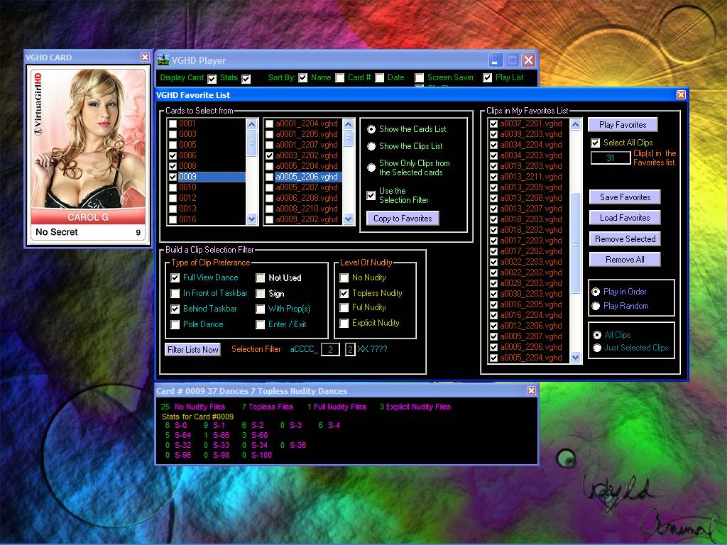727x545 pixels.
Task: Click the Copy to Favorites button
Action: pyautogui.click(x=403, y=219)
